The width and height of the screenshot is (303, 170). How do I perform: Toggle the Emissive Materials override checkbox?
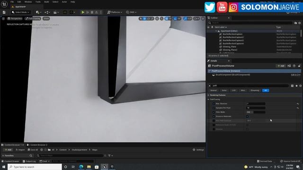pos(214,117)
